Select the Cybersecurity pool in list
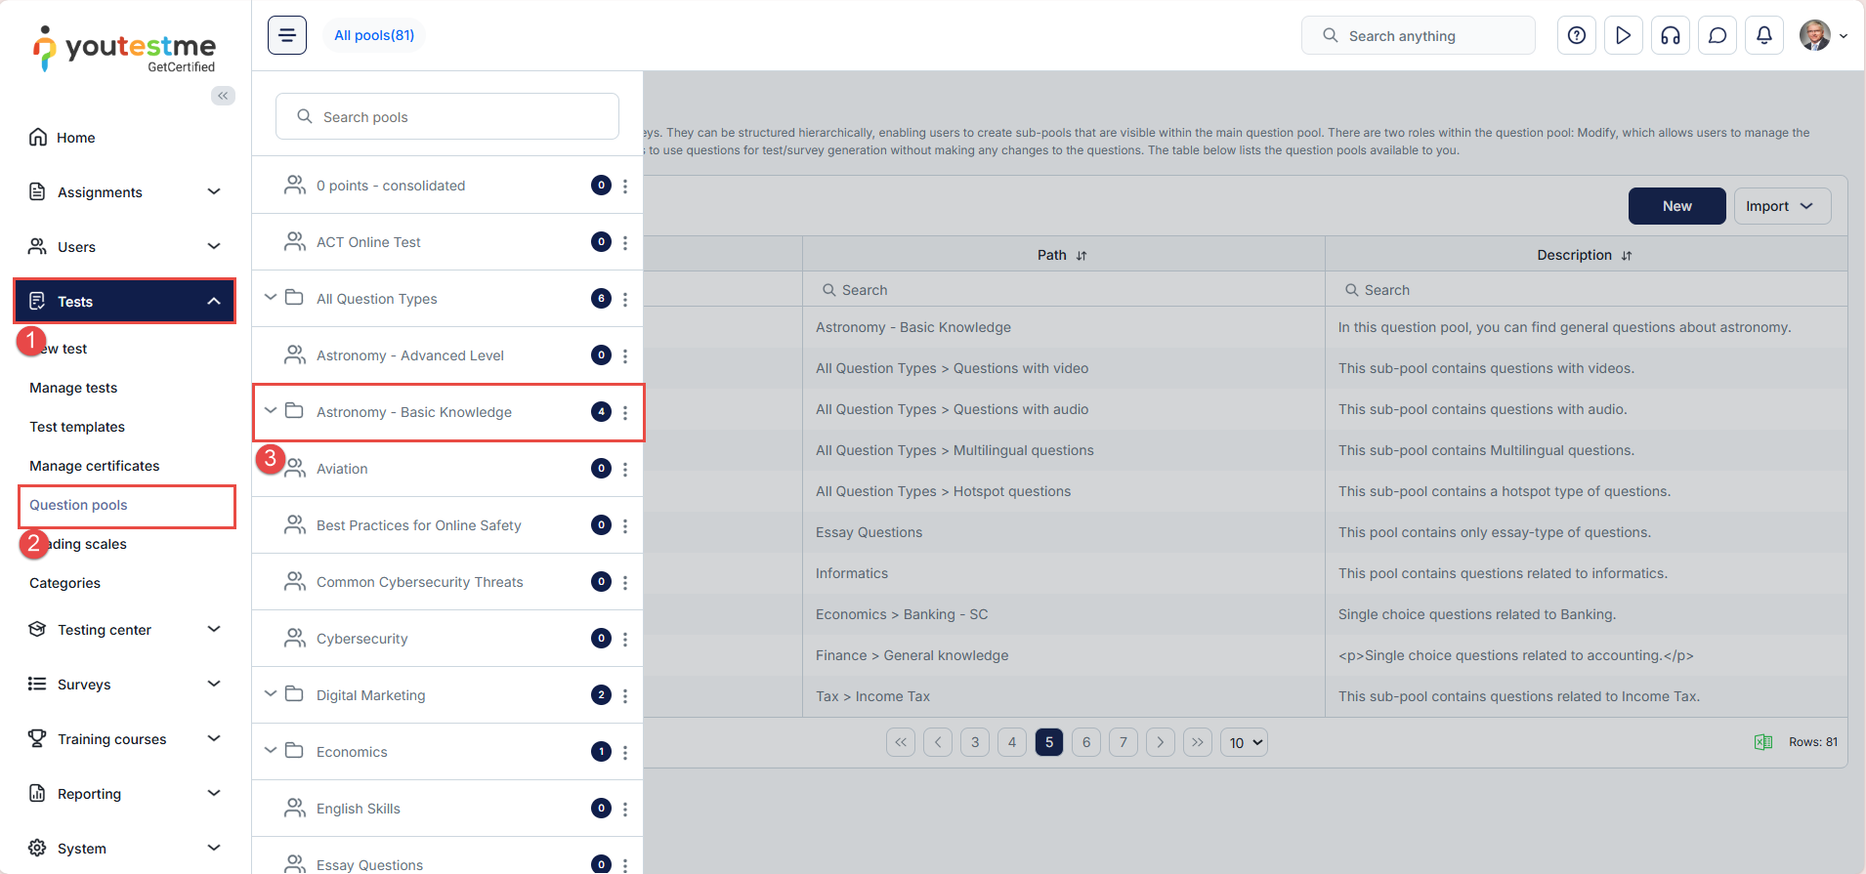This screenshot has height=874, width=1866. pos(361,639)
